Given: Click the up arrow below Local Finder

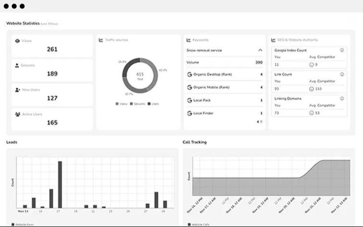Looking at the screenshot, I should pos(261,122).
